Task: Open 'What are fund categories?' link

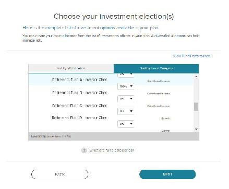Action: [112, 150]
